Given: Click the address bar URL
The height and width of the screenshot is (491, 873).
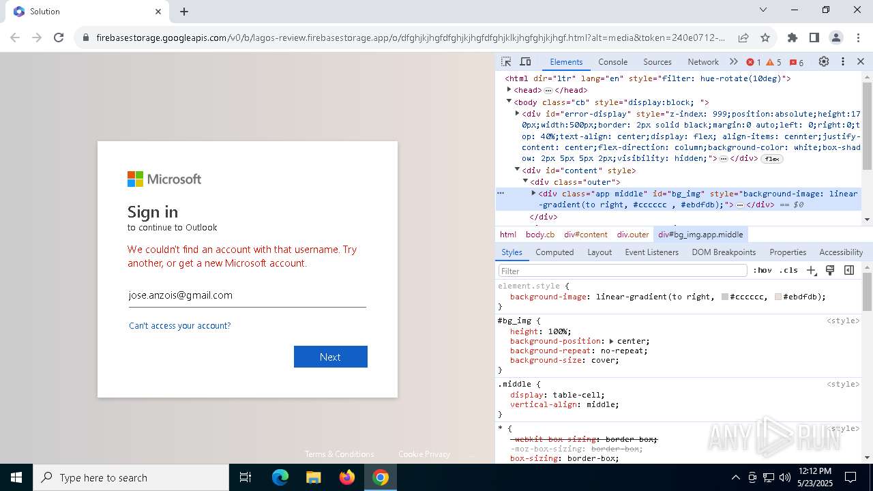Looking at the screenshot, I should pyautogui.click(x=411, y=38).
